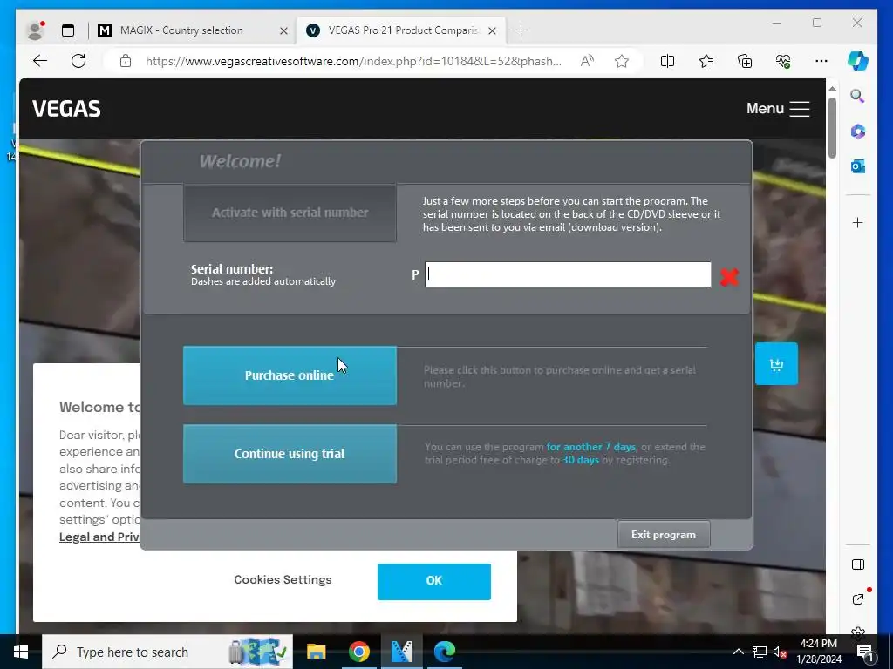Click the sidebar open-external-link icon
This screenshot has width=893, height=669.
click(858, 598)
